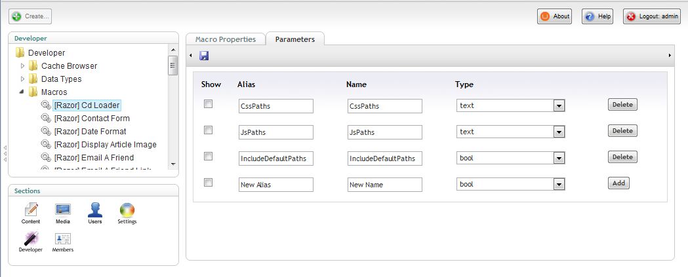
Task: Check Show for IncludeDefaultPaths parameter
Action: coord(209,157)
